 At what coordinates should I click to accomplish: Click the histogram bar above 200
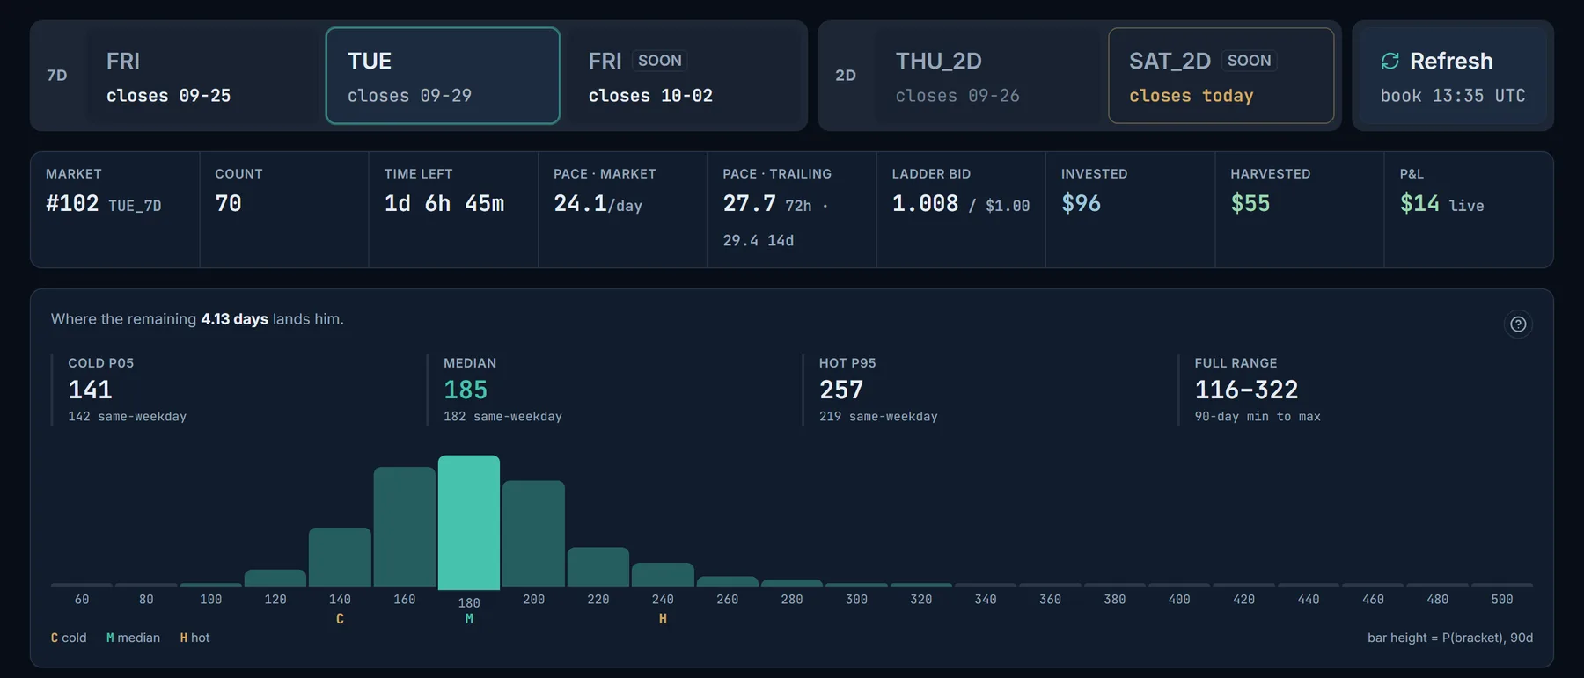533,534
